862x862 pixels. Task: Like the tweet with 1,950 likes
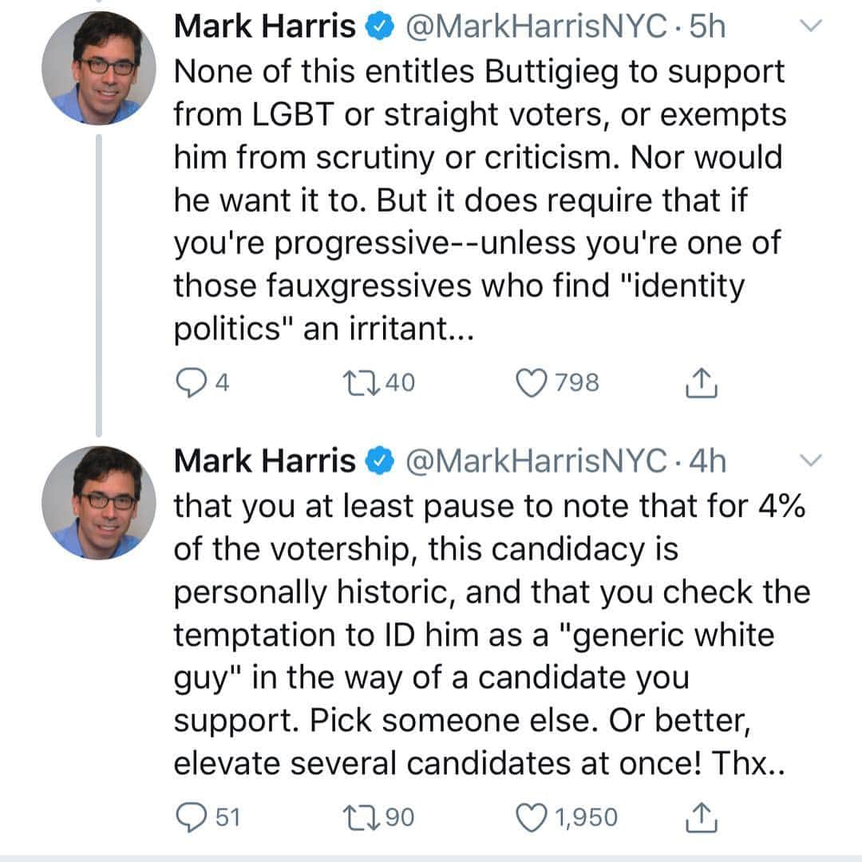(x=531, y=817)
